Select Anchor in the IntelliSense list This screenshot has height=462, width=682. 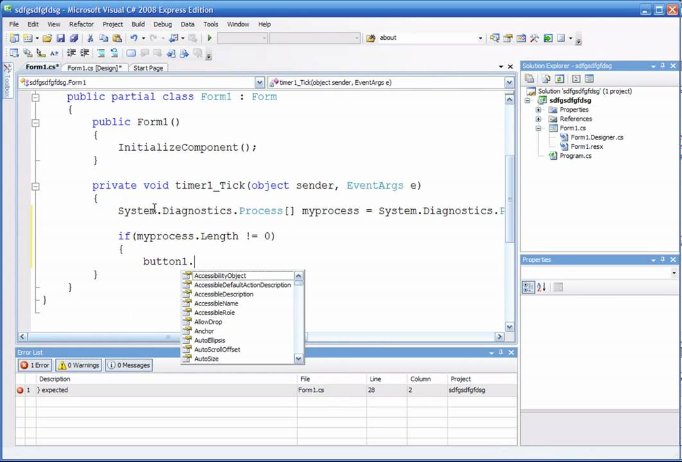point(204,331)
